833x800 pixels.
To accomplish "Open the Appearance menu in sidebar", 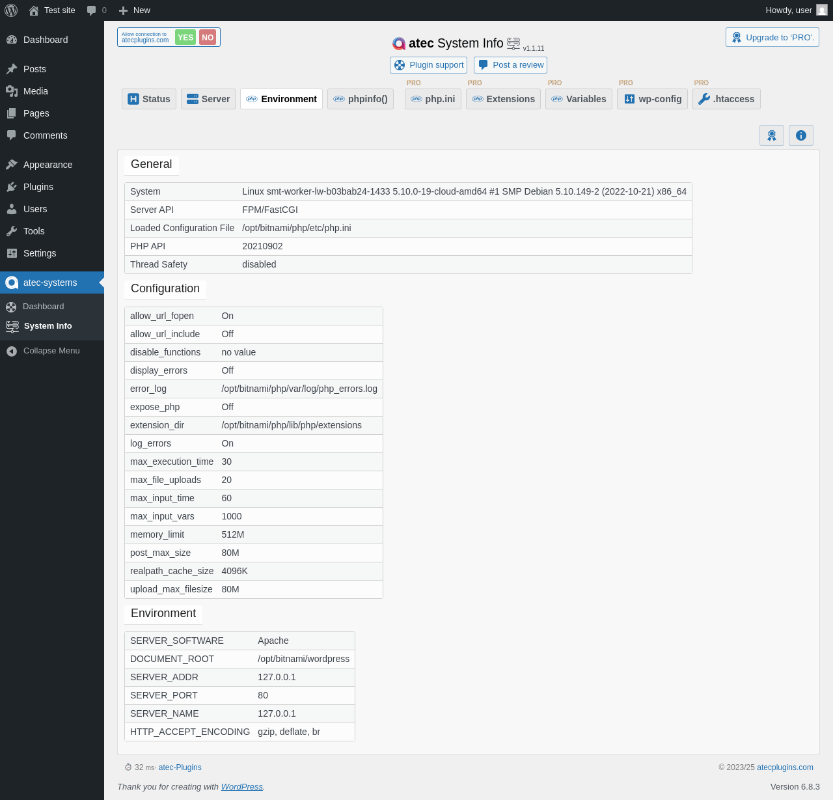I will (x=48, y=165).
